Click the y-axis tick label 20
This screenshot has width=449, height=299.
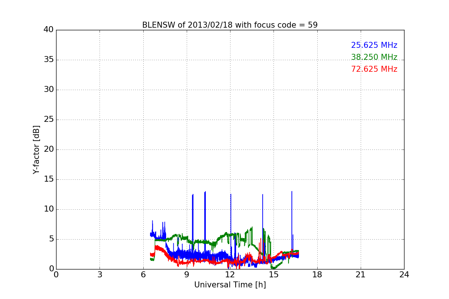click(49, 149)
